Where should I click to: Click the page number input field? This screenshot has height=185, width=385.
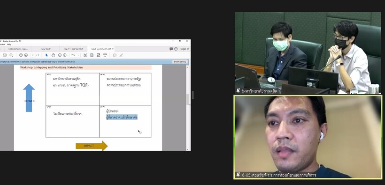click(x=33, y=55)
